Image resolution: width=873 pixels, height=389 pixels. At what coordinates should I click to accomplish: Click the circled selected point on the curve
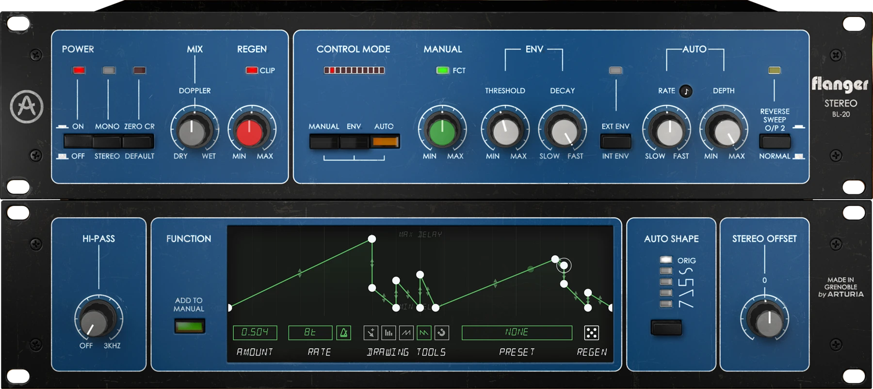(x=564, y=265)
